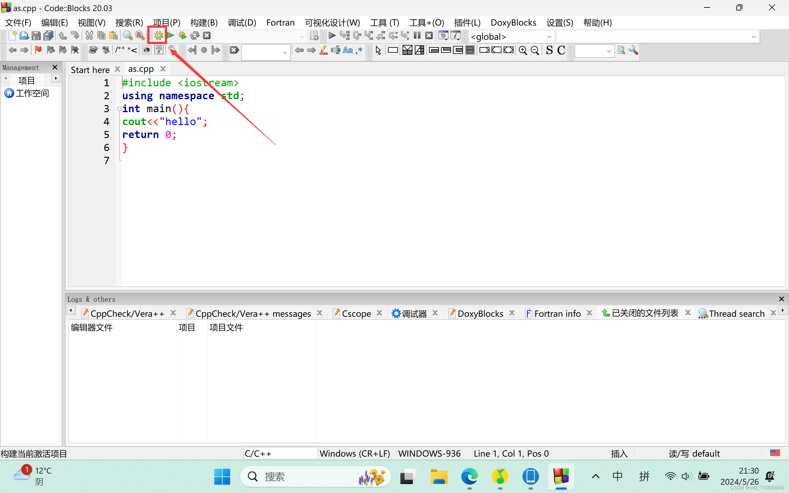Click the Build (yellow gear) icon

coord(158,35)
